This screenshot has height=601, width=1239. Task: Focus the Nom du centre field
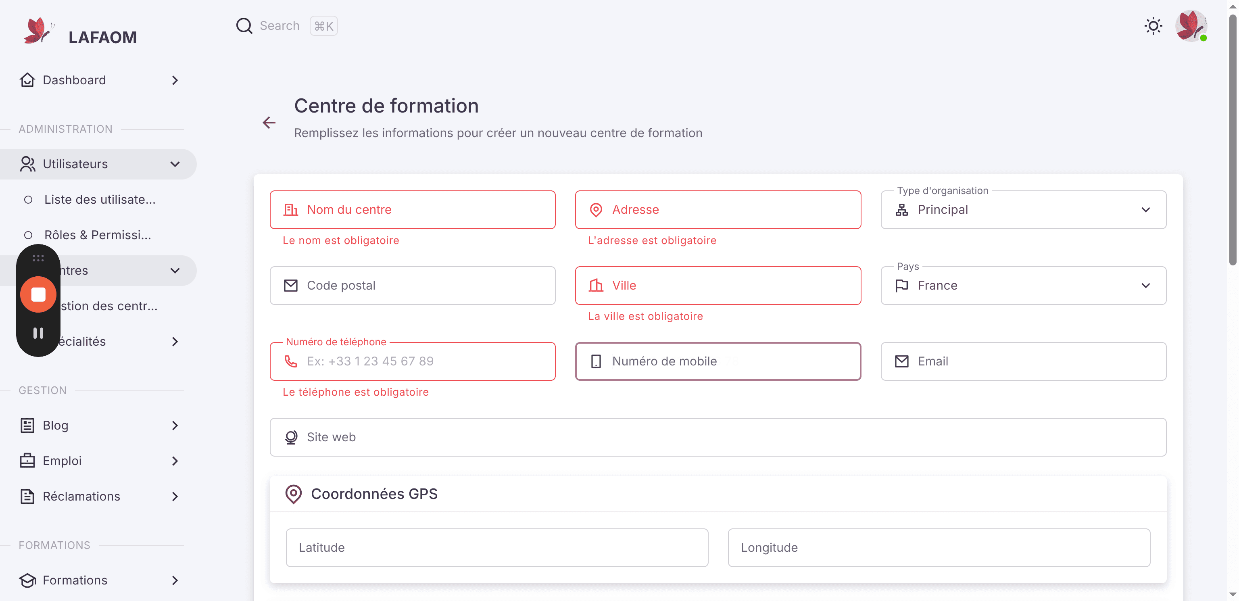tap(412, 210)
